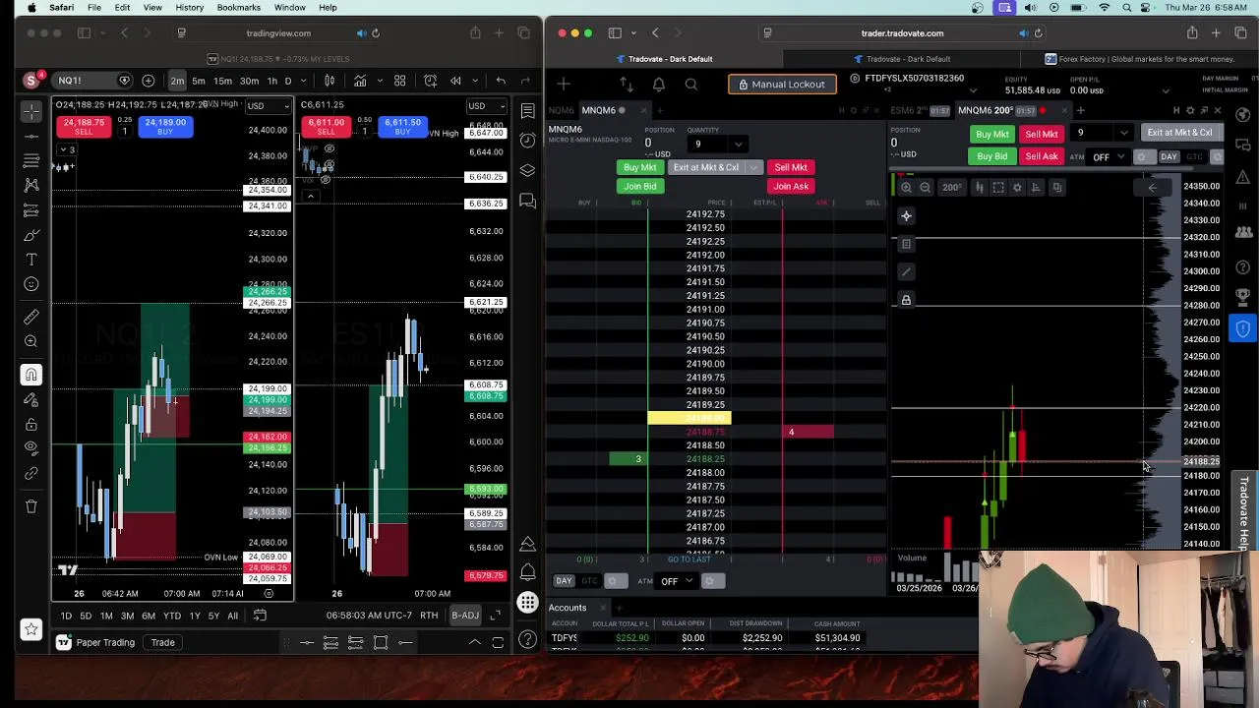Pick the ruler measure tool
1259x708 pixels.
31,317
